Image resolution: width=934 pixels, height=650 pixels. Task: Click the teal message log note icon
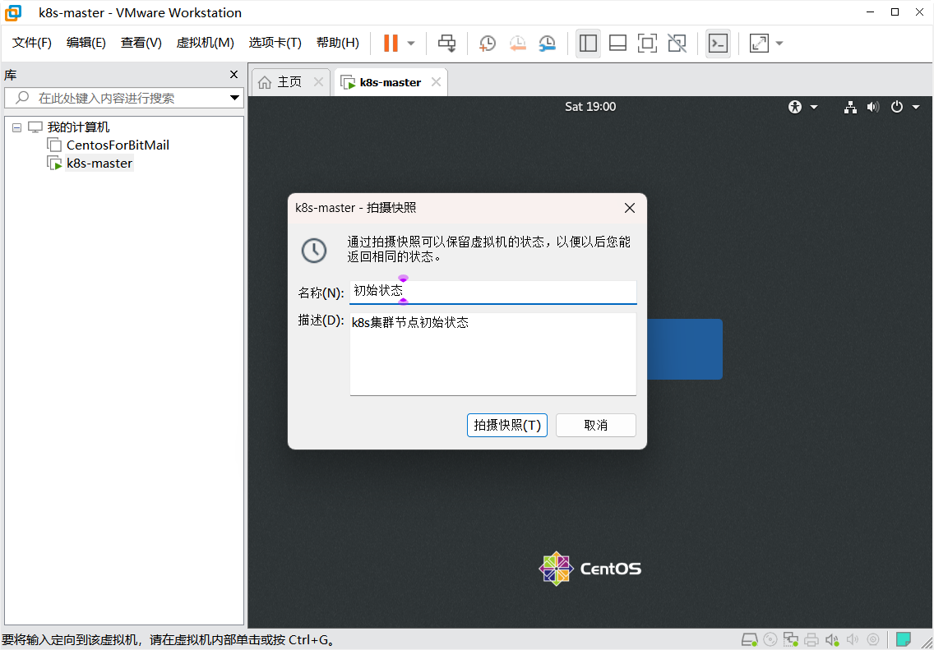pyautogui.click(x=904, y=640)
